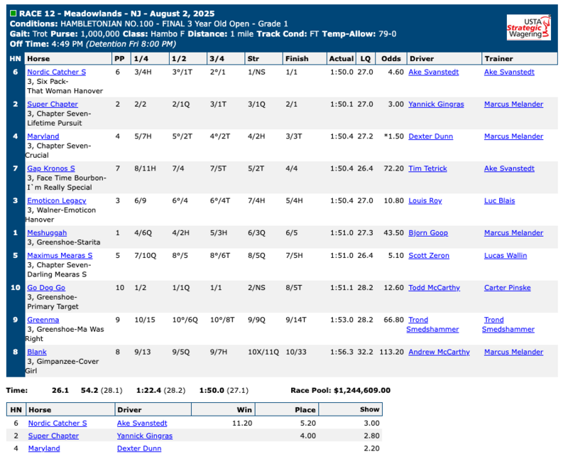This screenshot has height=459, width=568.
Task: Open the USTA Strategic Wagering logo
Action: (528, 27)
